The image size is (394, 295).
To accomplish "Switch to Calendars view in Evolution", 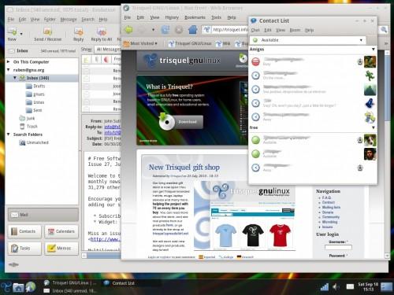I will (x=61, y=231).
